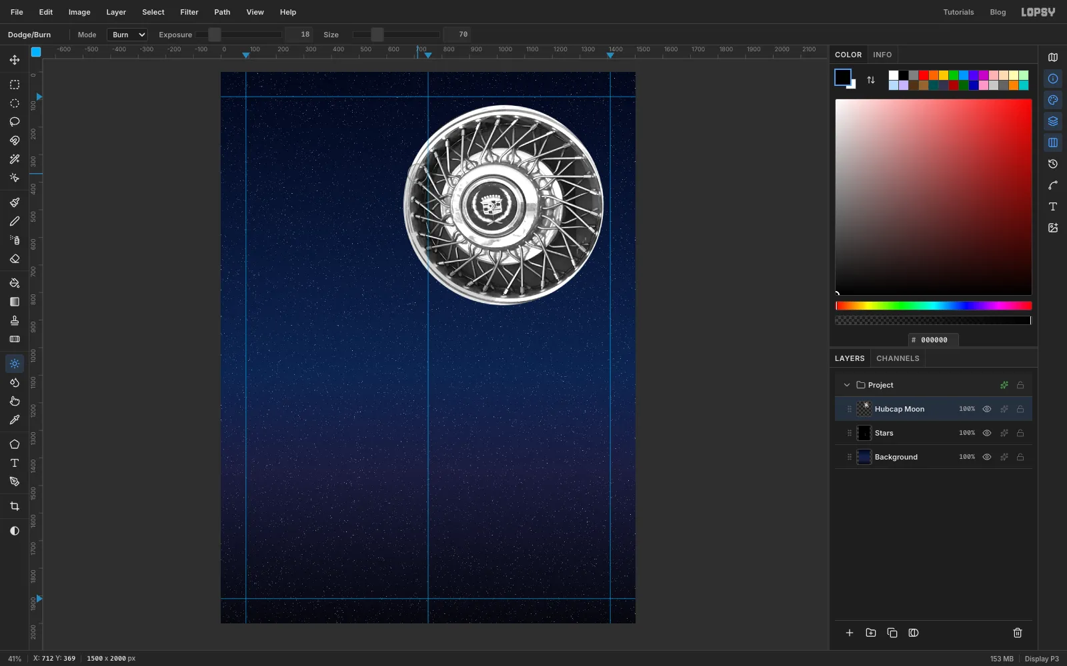Select the Elliptical Marquee tool
Screen dimensions: 1067x666
coord(15,103)
